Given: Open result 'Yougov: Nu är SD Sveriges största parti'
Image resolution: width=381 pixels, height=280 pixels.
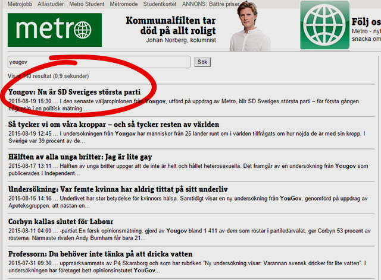Looking at the screenshot, I should click(74, 93).
